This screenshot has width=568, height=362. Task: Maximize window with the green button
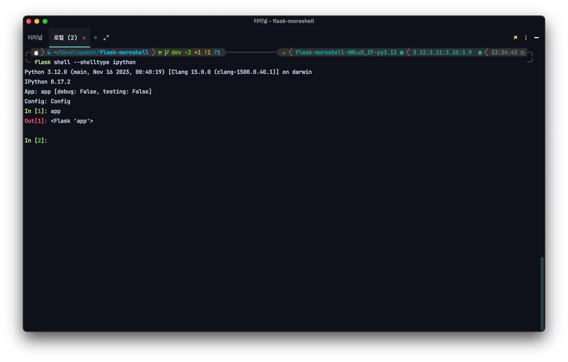(x=45, y=21)
